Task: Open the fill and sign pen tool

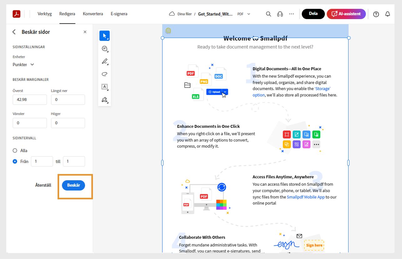Action: (104, 100)
